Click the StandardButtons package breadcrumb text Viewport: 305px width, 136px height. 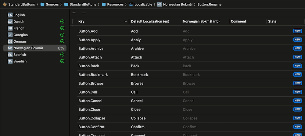coord(22,4)
